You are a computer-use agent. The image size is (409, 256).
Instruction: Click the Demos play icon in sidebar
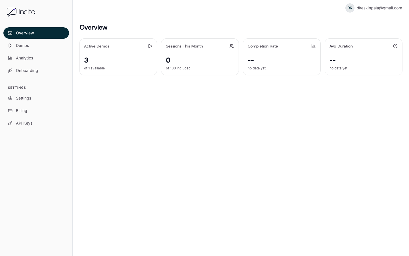[10, 46]
